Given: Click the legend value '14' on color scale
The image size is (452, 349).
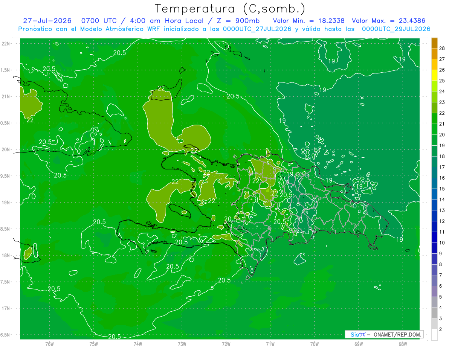Looking at the screenshot, I should pyautogui.click(x=442, y=200).
